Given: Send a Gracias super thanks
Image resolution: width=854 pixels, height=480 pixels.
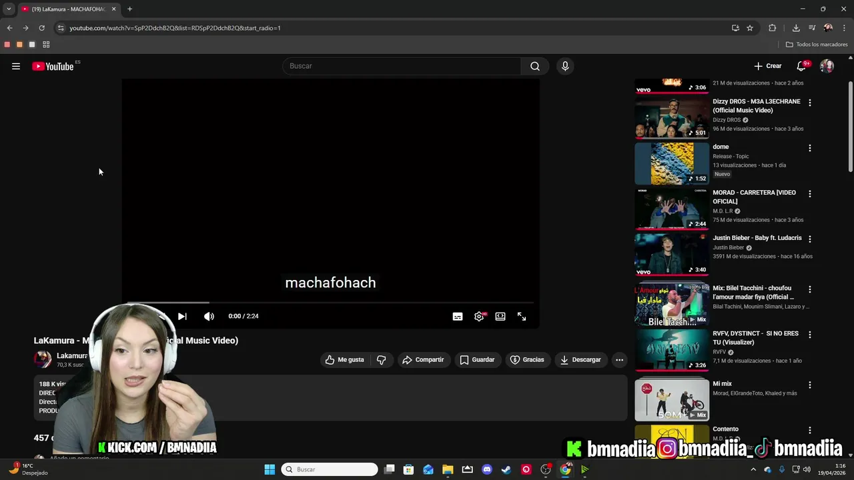Looking at the screenshot, I should (527, 359).
